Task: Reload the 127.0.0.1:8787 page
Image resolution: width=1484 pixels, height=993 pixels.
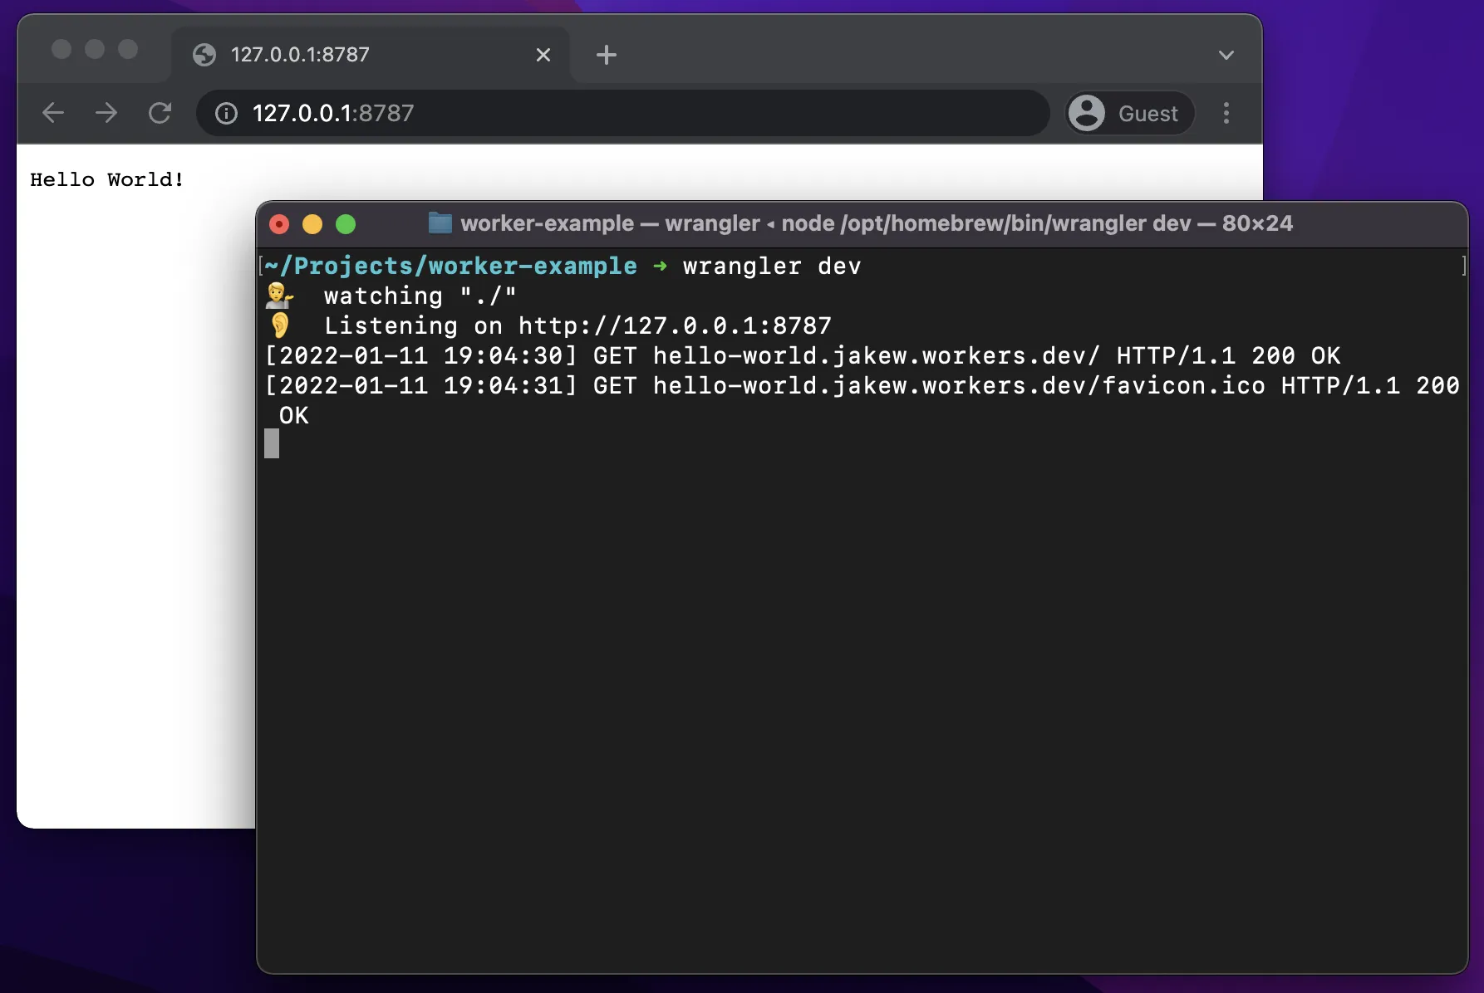Action: coord(160,113)
